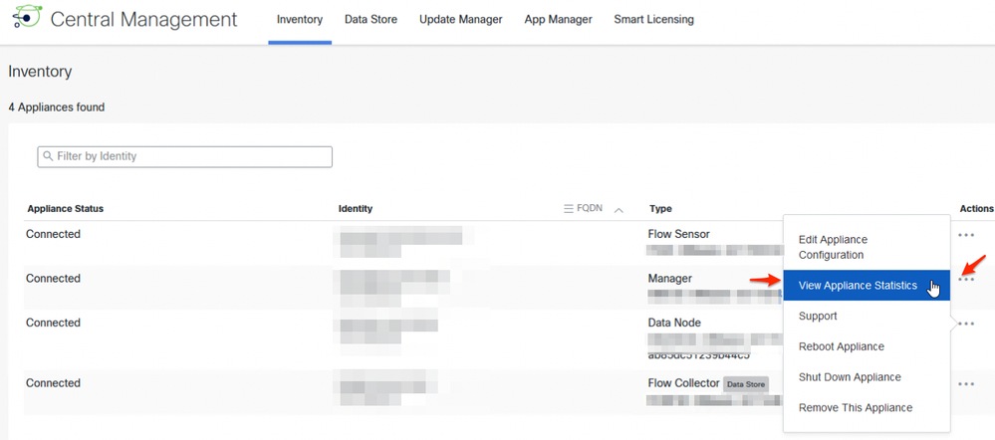
Task: Go to the App Manager tab
Action: 558,19
